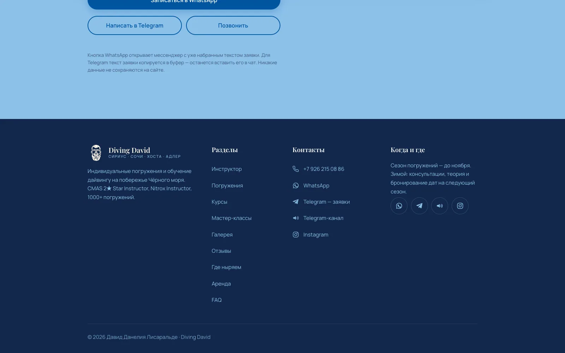
Task: Click Написать в Telegram button
Action: tap(135, 25)
